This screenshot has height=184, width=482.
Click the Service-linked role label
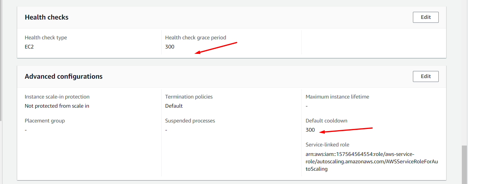(x=327, y=144)
